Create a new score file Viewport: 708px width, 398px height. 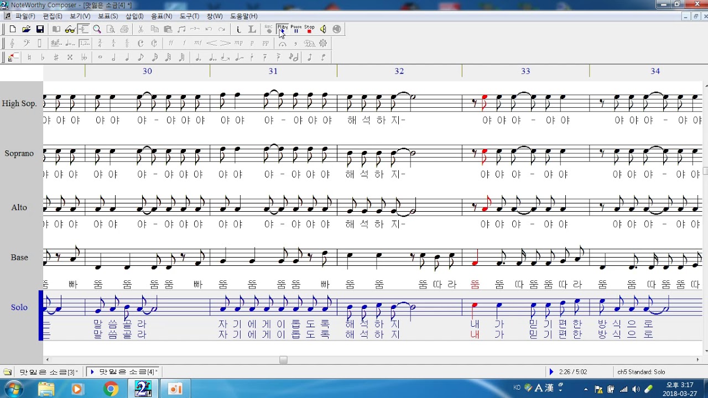click(12, 29)
